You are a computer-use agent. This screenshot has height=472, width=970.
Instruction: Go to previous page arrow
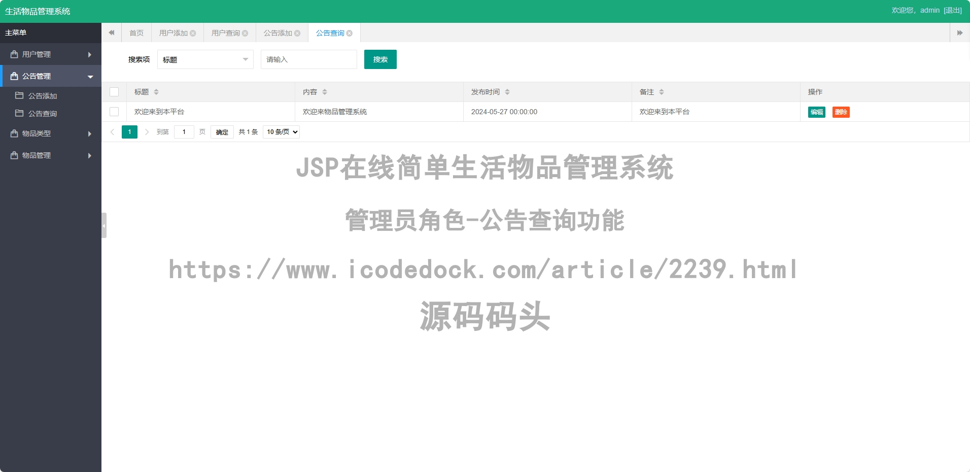pos(112,132)
